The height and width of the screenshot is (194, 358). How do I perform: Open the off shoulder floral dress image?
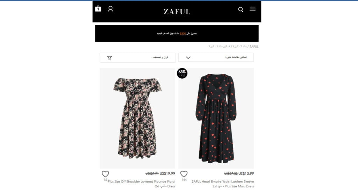click(137, 118)
